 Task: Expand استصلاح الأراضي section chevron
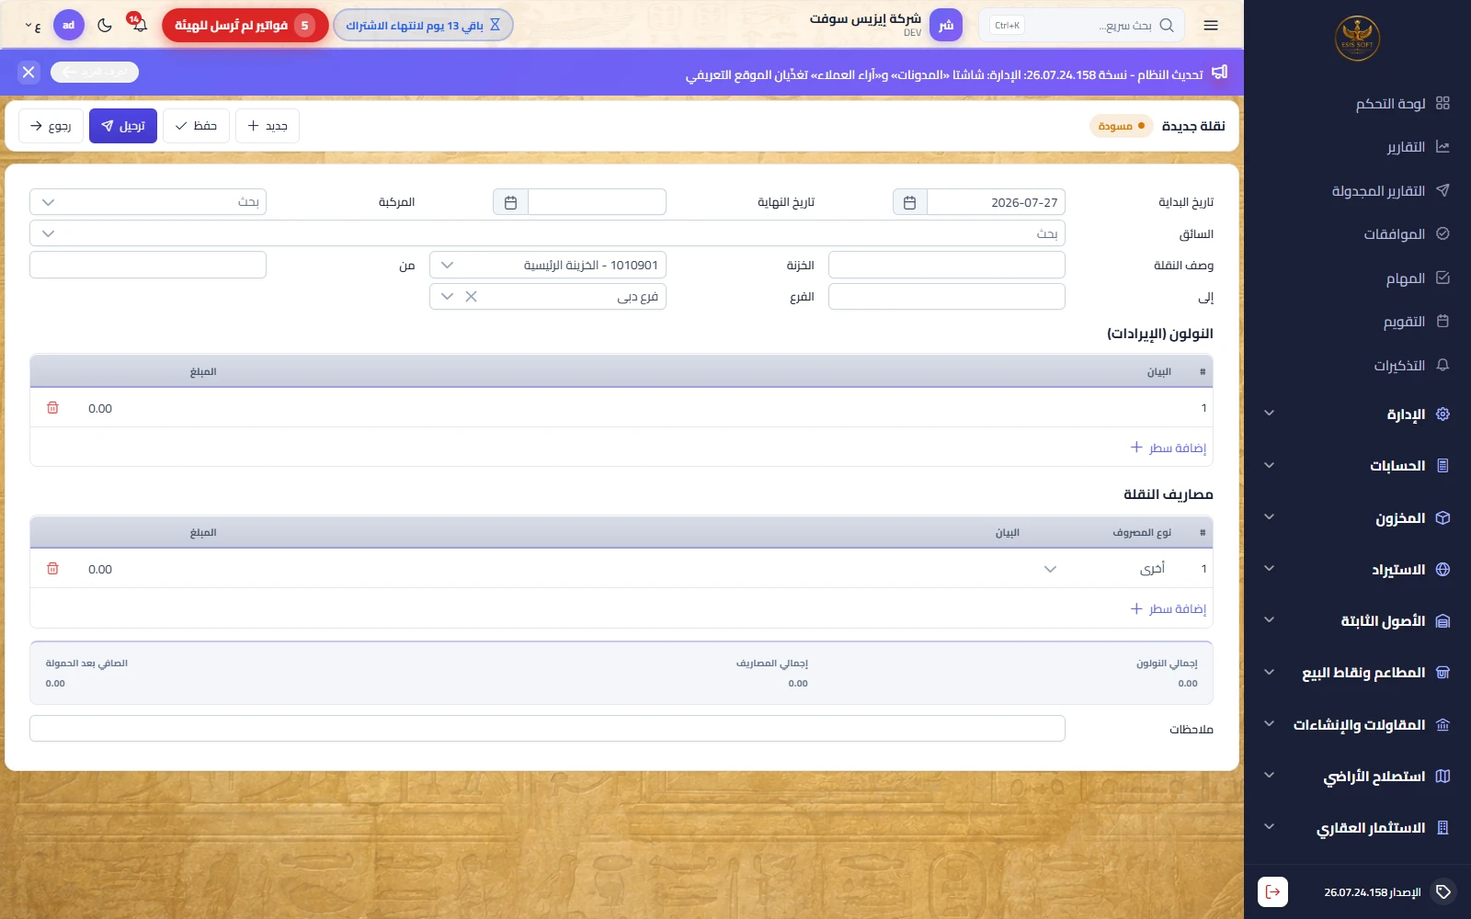[x=1269, y=776]
